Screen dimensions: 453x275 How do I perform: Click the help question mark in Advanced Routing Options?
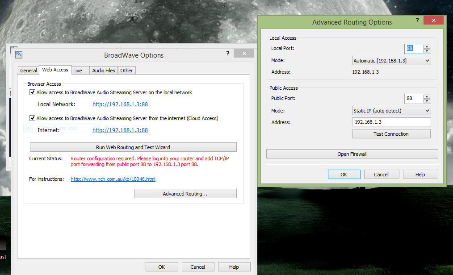click(x=417, y=20)
